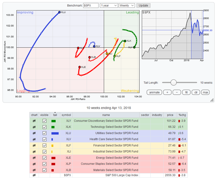Image resolution: width=216 pixels, height=178 pixels.
Task: Sort table by tail column header
Action: [x=55, y=115]
